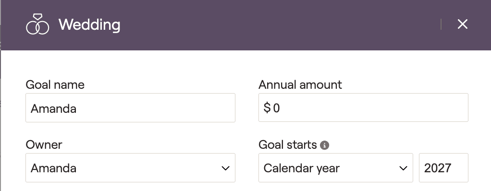
Task: Click the 0 value in Annual amount
Action: (277, 108)
